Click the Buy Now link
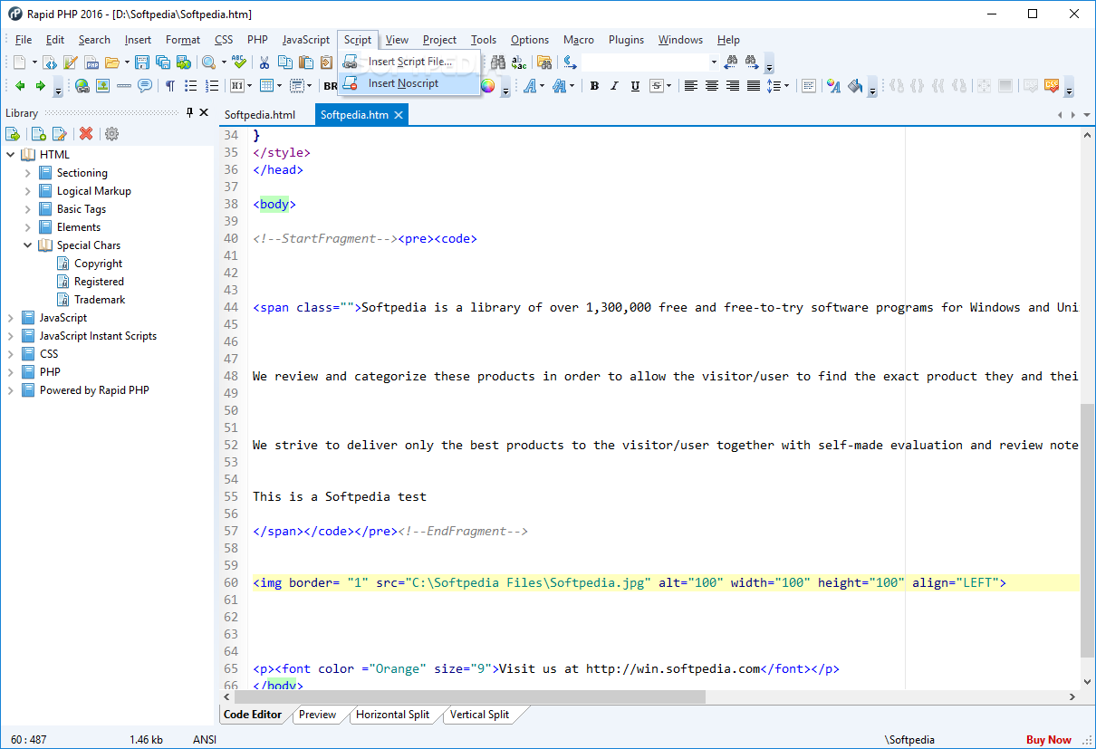1096x749 pixels. [1048, 740]
